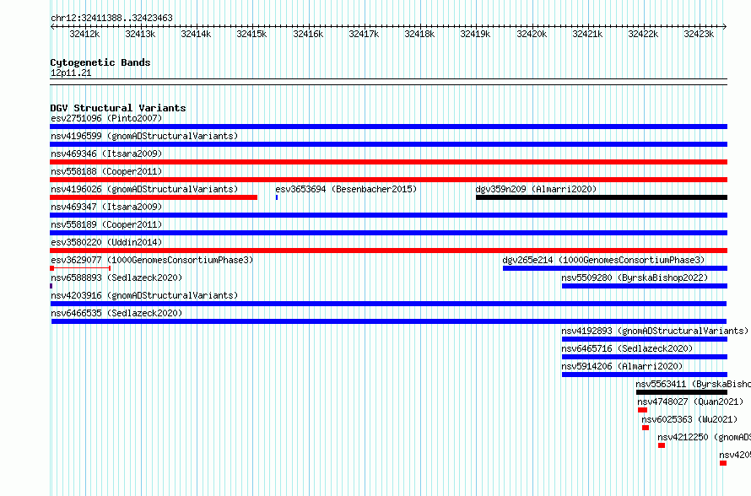Select the nsv558189 (Cooper2011) label
Viewport: 751px width, 496px height.
106,224
